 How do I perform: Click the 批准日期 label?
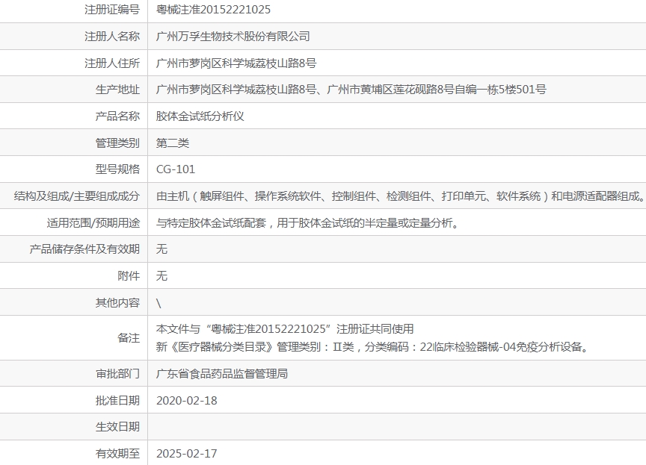[x=117, y=401]
